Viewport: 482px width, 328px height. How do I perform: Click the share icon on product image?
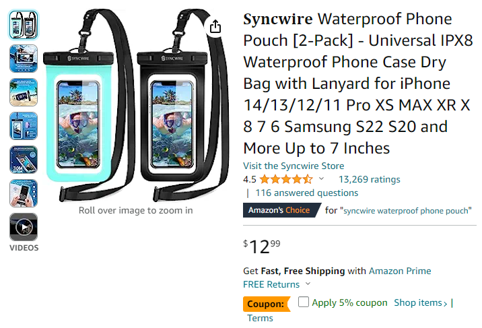[x=215, y=26]
